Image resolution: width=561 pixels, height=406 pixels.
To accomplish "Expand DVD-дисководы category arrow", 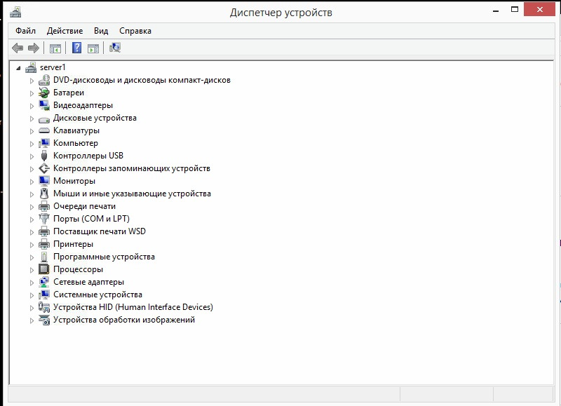I will tap(32, 81).
